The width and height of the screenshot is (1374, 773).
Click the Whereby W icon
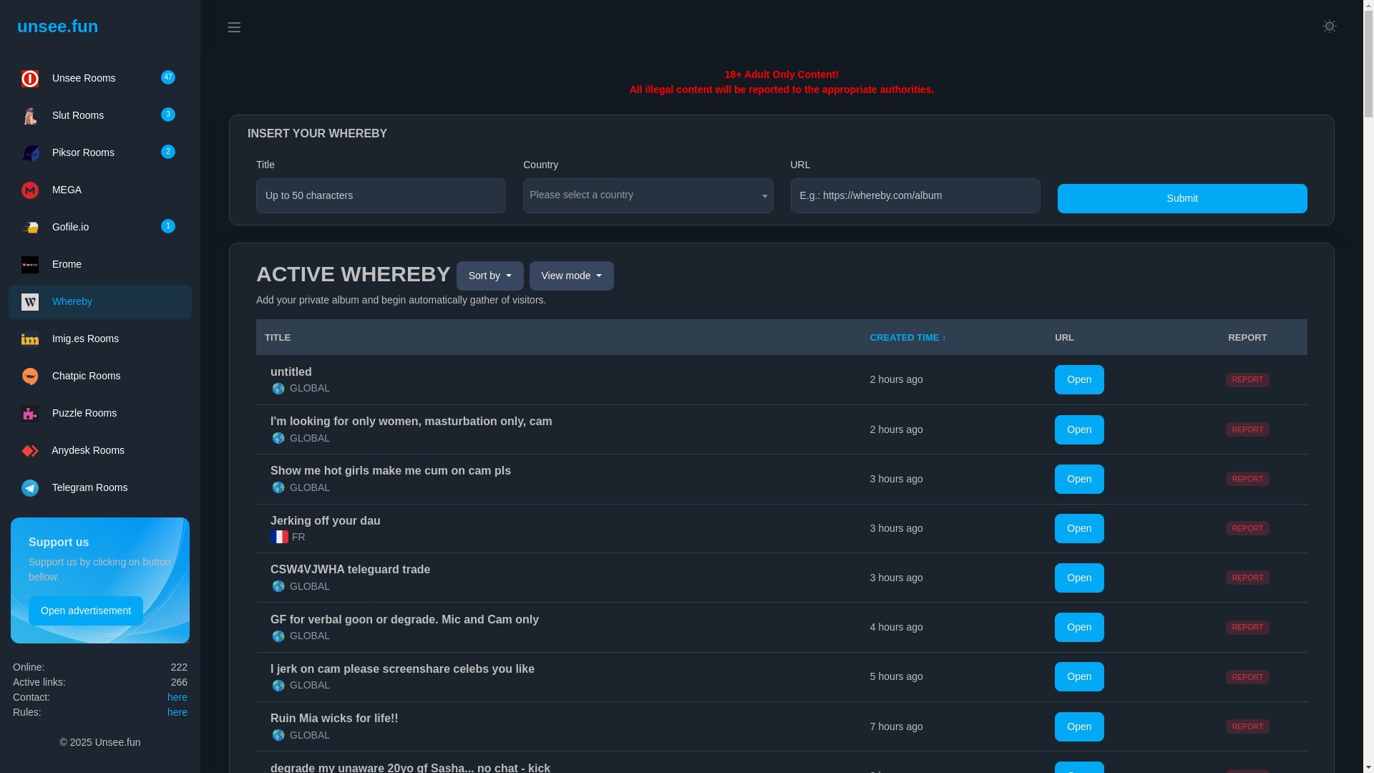(x=30, y=302)
